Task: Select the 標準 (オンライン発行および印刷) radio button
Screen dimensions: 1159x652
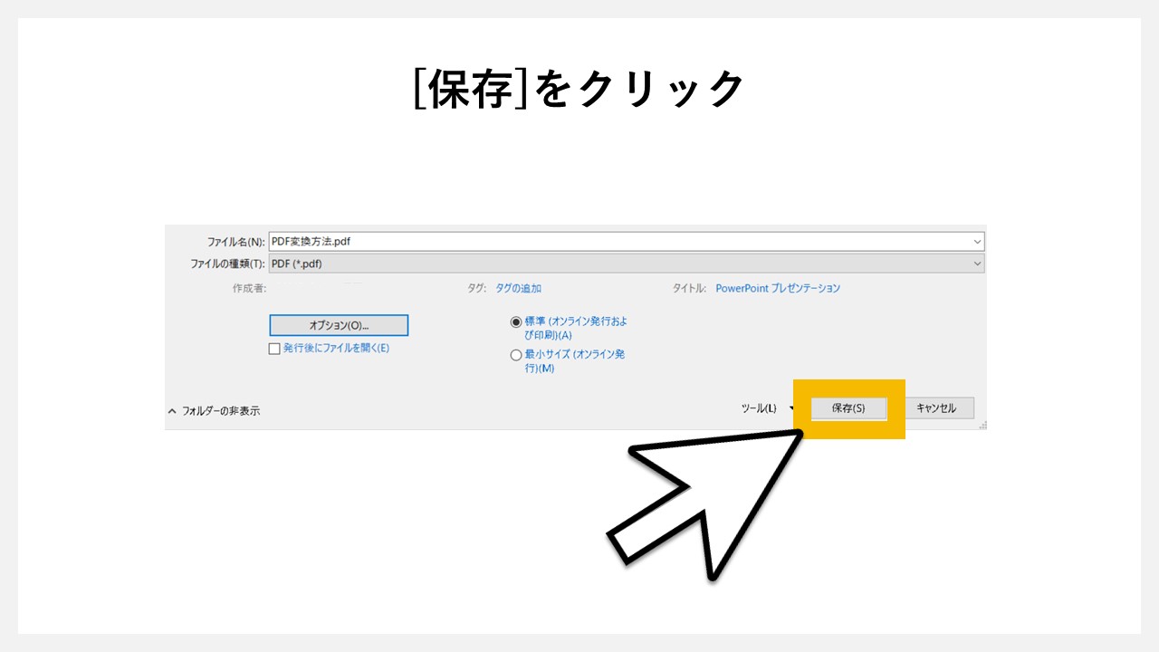Action: click(x=516, y=321)
